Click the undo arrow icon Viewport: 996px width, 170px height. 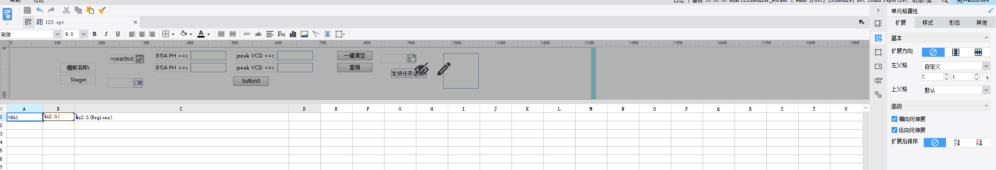coord(40,10)
